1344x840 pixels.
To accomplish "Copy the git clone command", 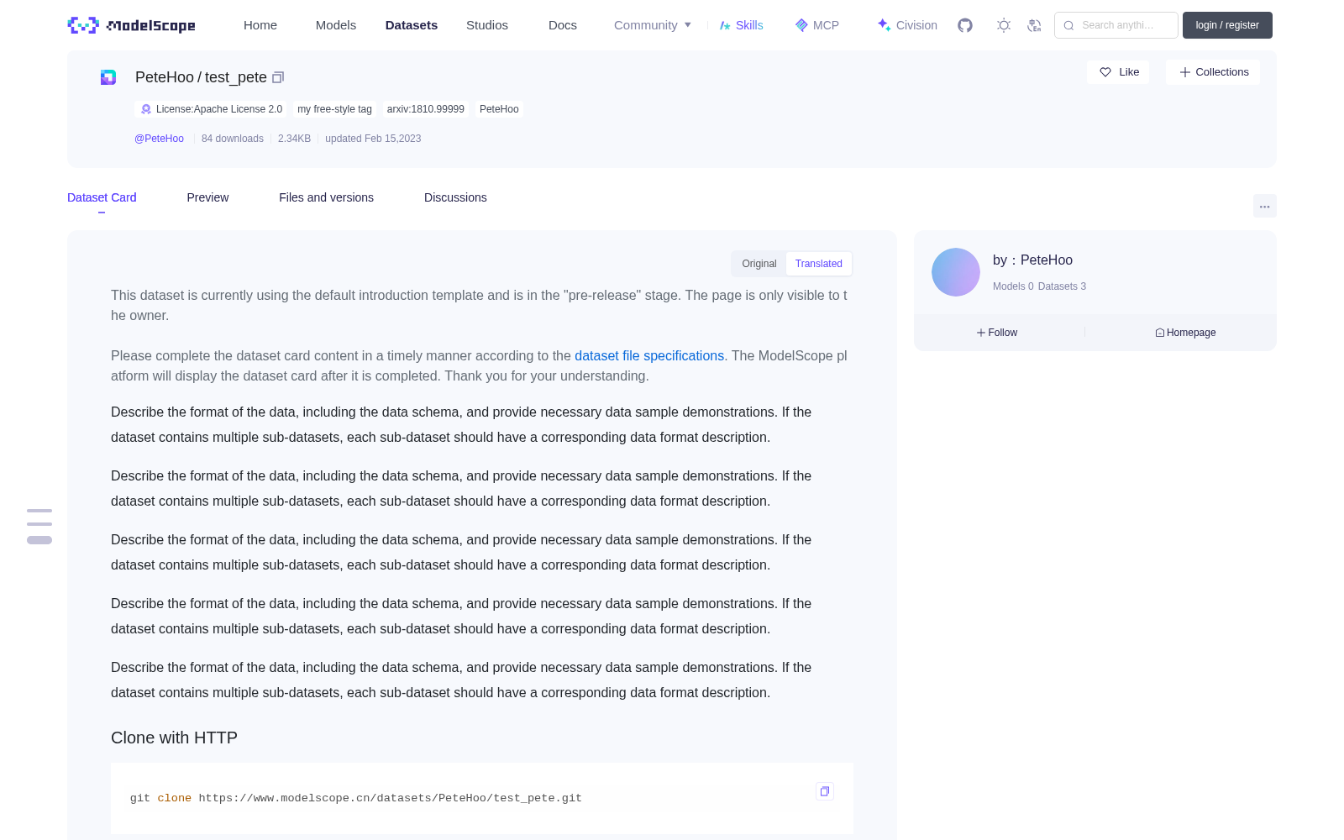I will point(825,791).
